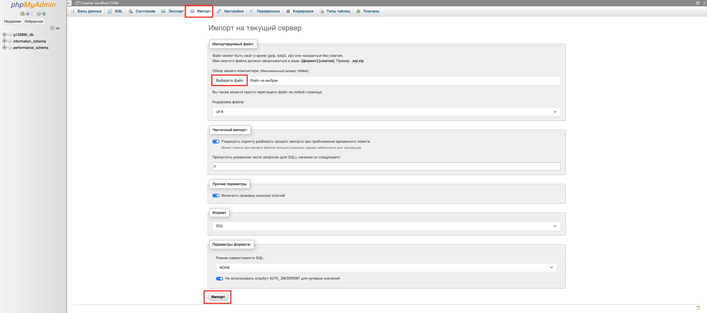
Task: Open the phpMyAdmin documentation help icon
Action: [x=28, y=14]
